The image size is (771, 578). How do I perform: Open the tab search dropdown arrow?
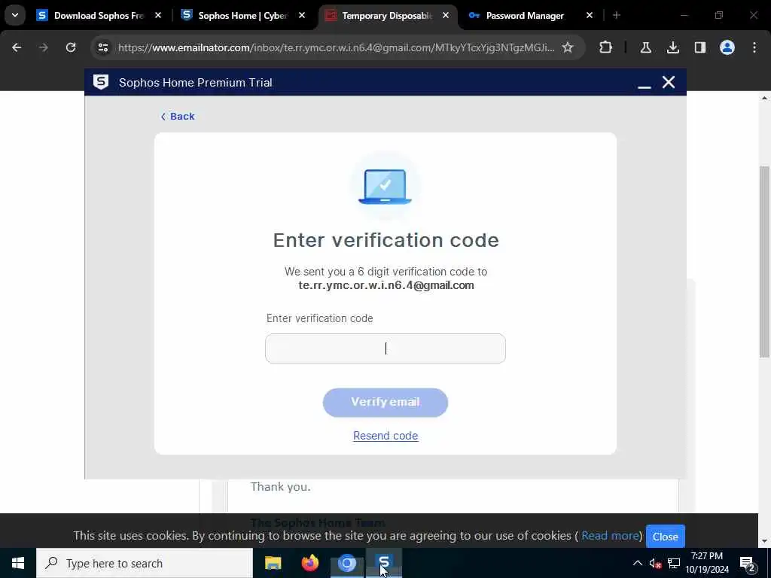[15, 15]
